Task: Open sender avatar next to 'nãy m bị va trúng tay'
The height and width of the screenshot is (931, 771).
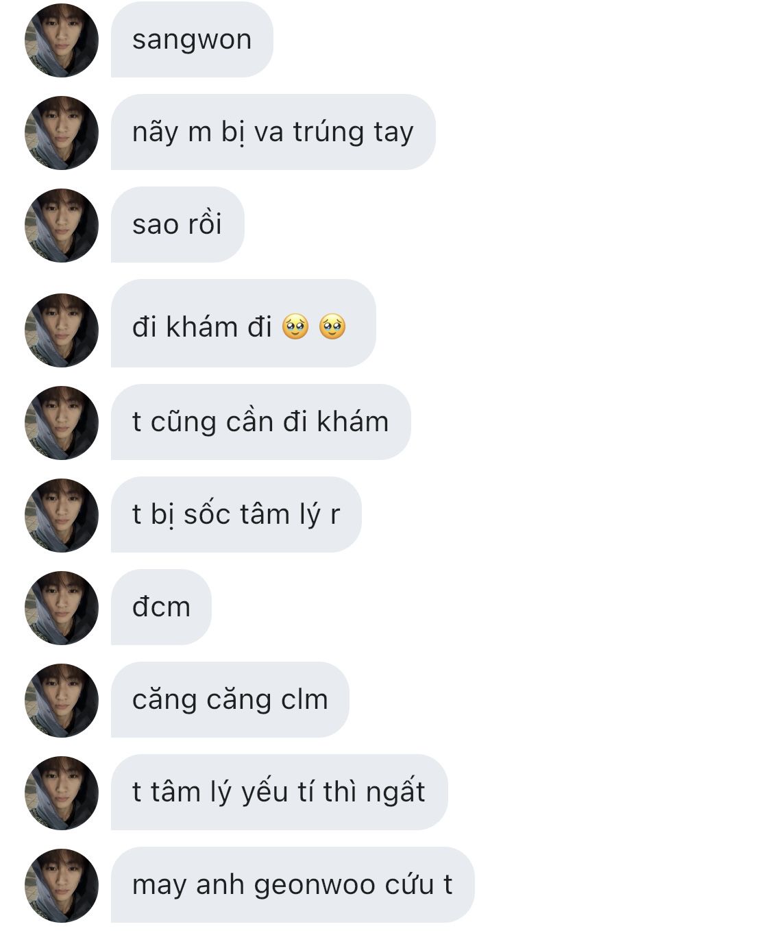Action: (x=62, y=132)
